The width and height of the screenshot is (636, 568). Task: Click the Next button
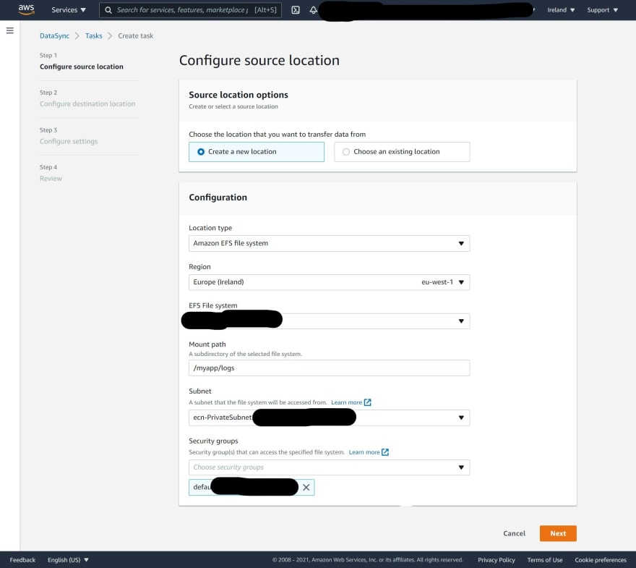click(x=558, y=533)
